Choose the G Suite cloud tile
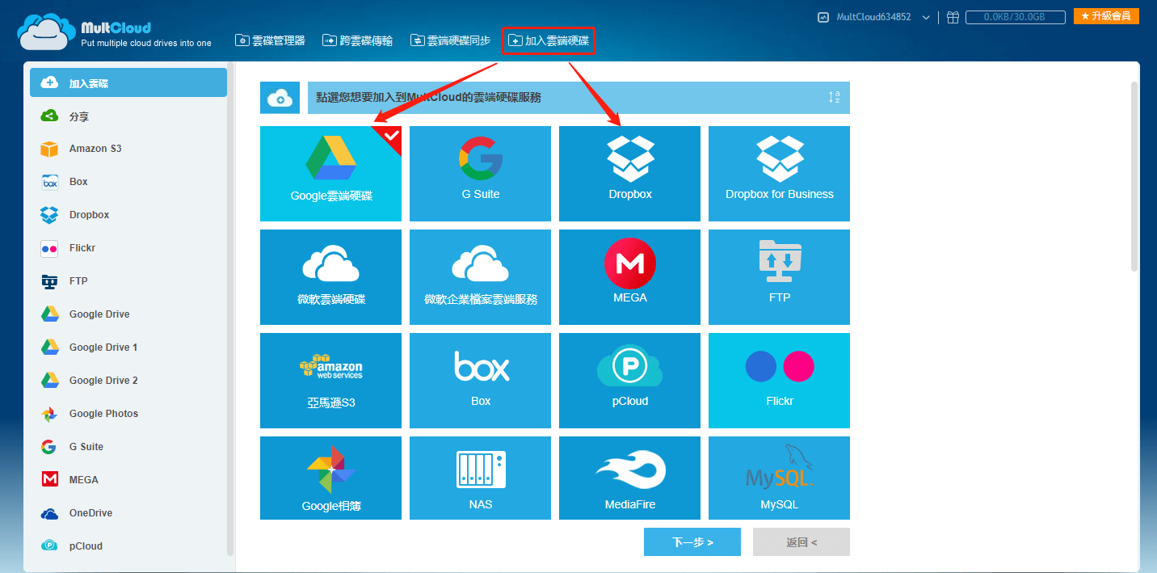This screenshot has height=573, width=1157. pyautogui.click(x=480, y=174)
